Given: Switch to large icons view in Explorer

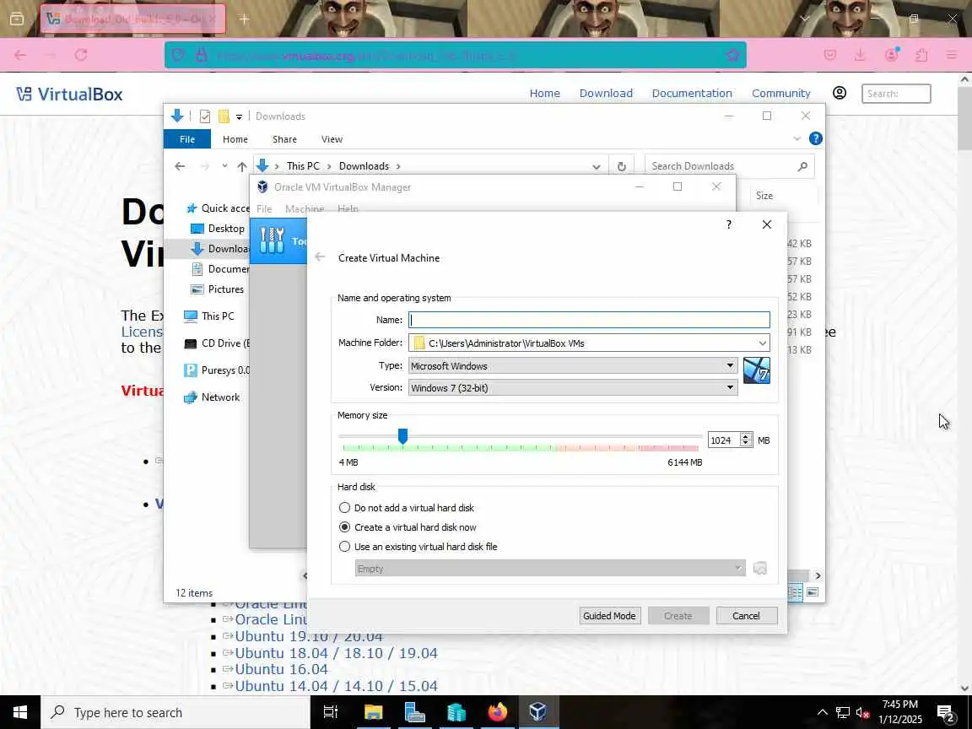Looking at the screenshot, I should coord(812,592).
